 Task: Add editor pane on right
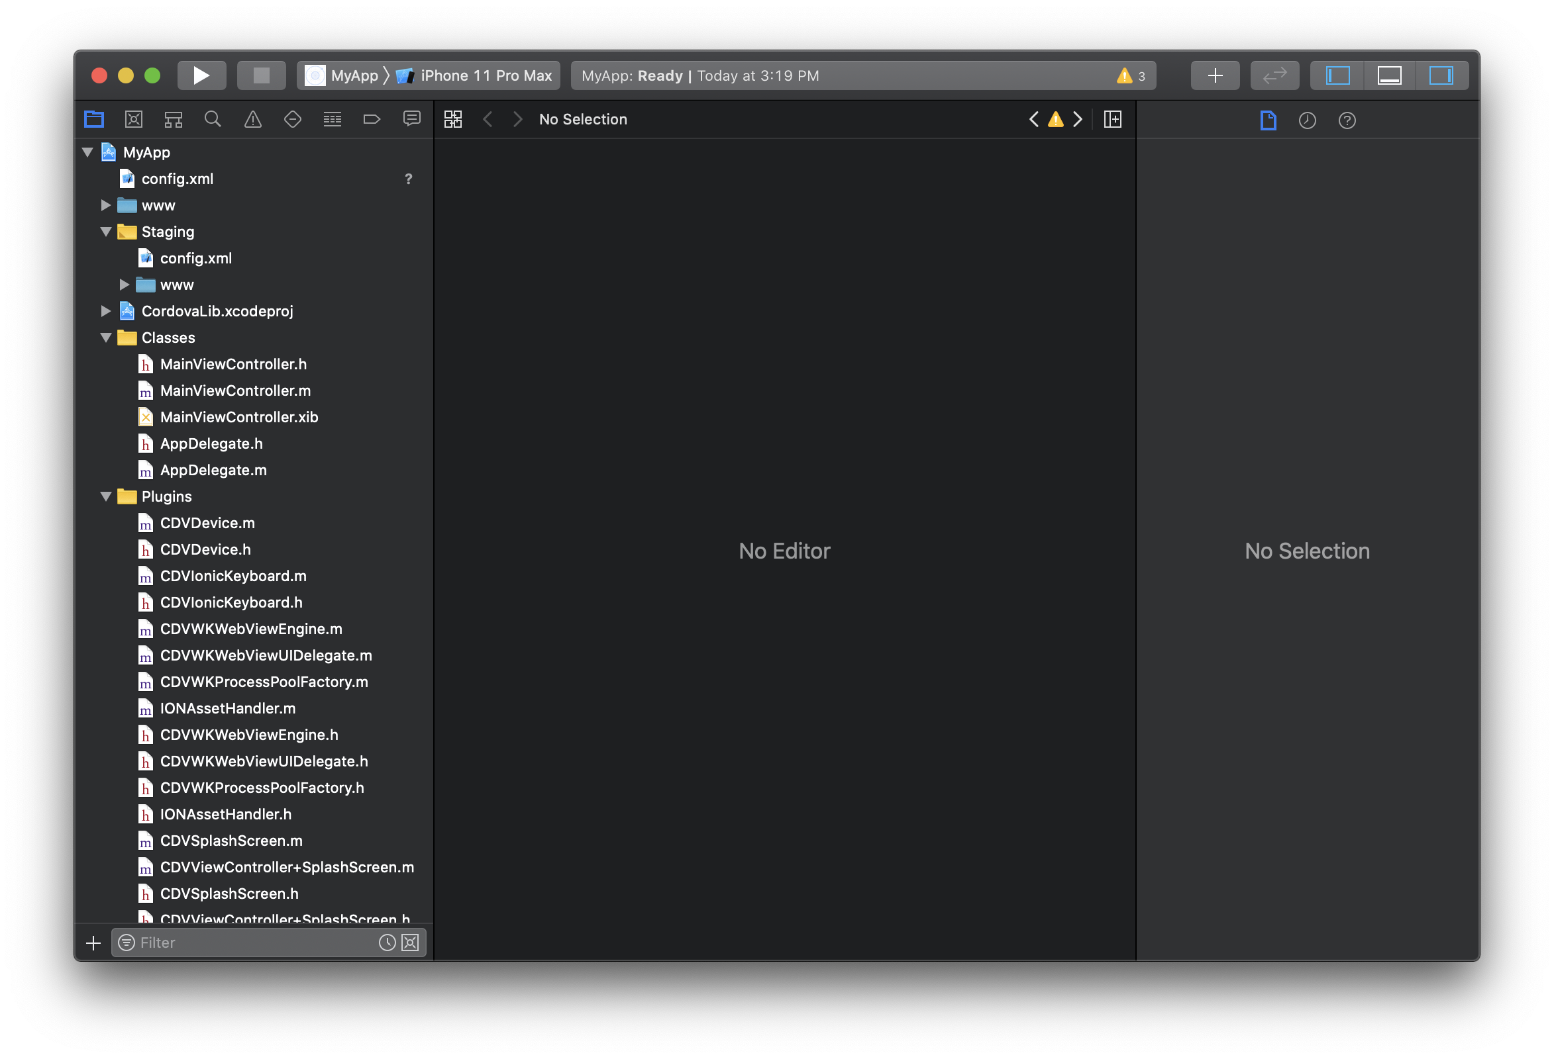pyautogui.click(x=1113, y=120)
